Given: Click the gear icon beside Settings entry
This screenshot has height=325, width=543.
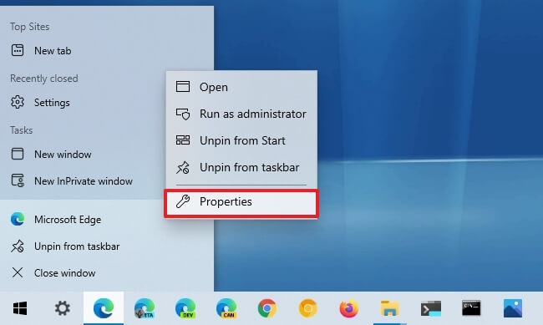Looking at the screenshot, I should 18,102.
